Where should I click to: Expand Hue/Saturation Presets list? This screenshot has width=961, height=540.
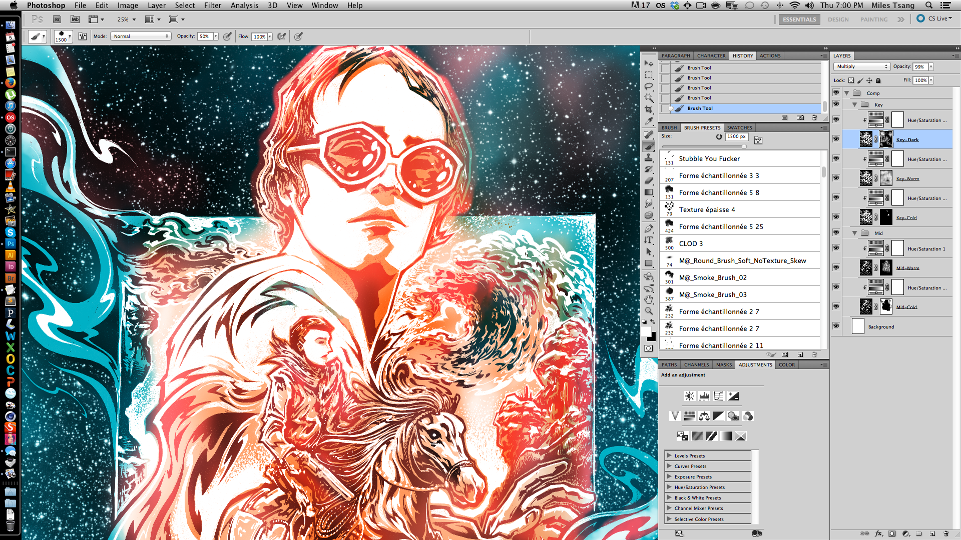coord(669,487)
